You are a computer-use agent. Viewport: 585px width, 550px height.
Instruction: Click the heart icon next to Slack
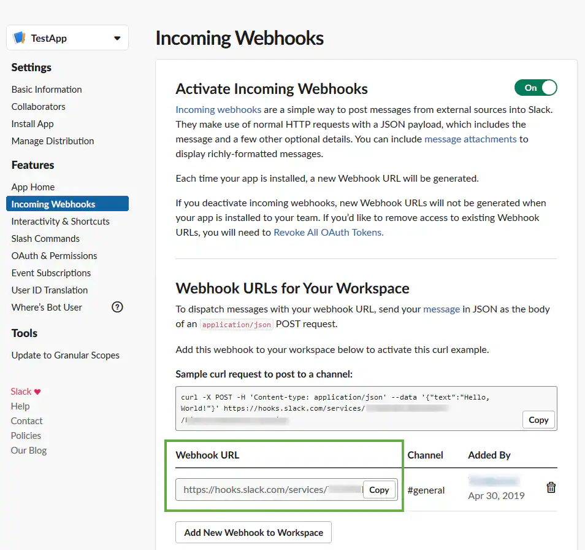(37, 392)
